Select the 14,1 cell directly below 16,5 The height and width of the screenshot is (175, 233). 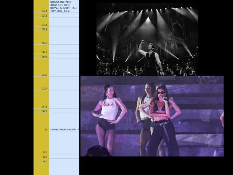[41, 161]
